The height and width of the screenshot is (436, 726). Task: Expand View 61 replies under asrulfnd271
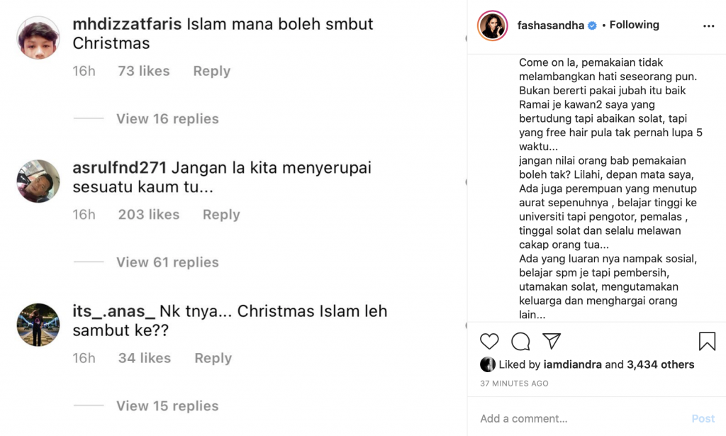point(167,262)
